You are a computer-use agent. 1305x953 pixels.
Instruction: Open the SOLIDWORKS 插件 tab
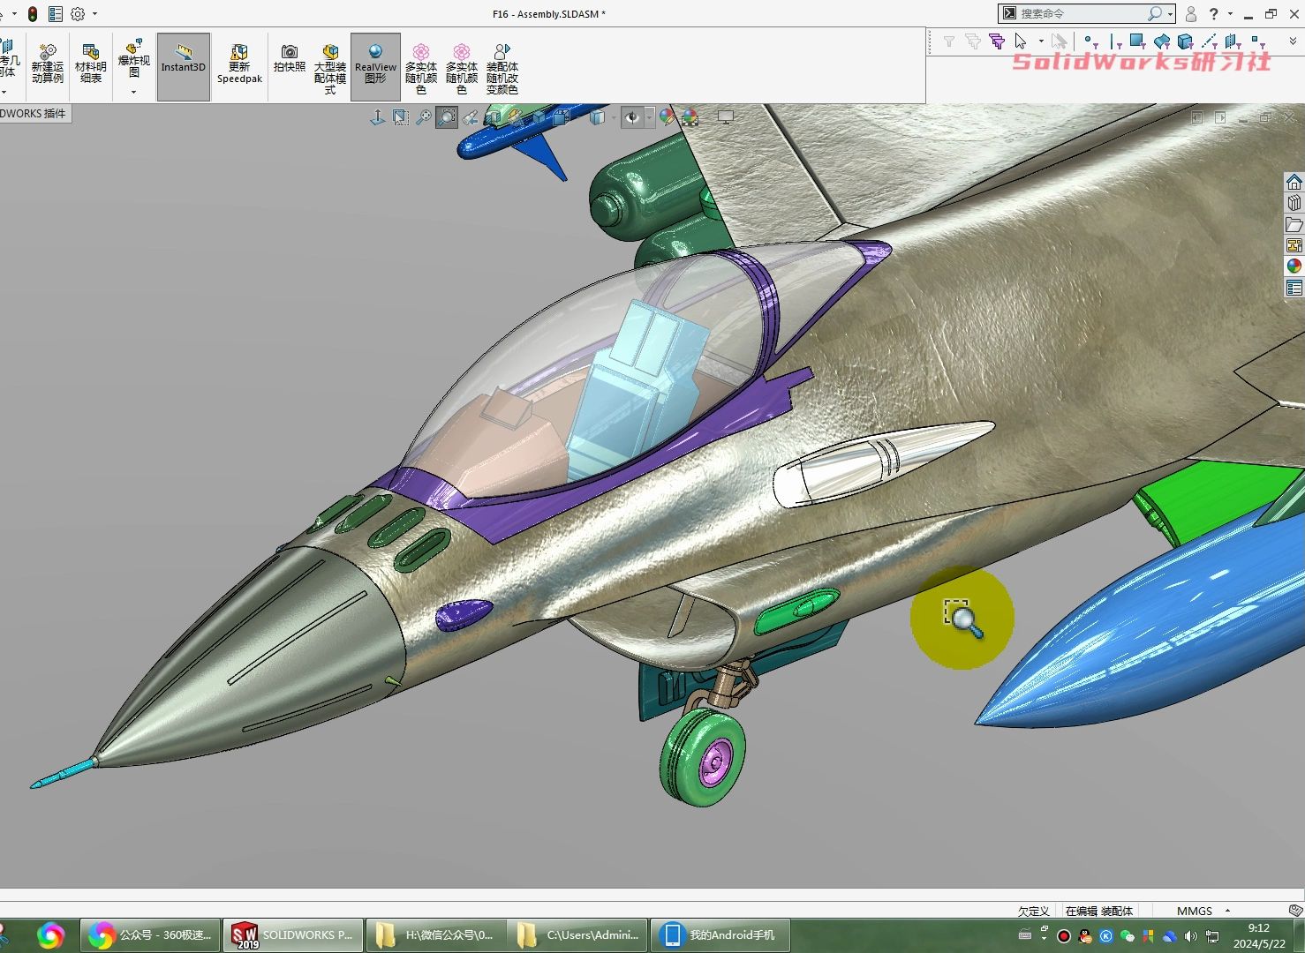pyautogui.click(x=34, y=113)
